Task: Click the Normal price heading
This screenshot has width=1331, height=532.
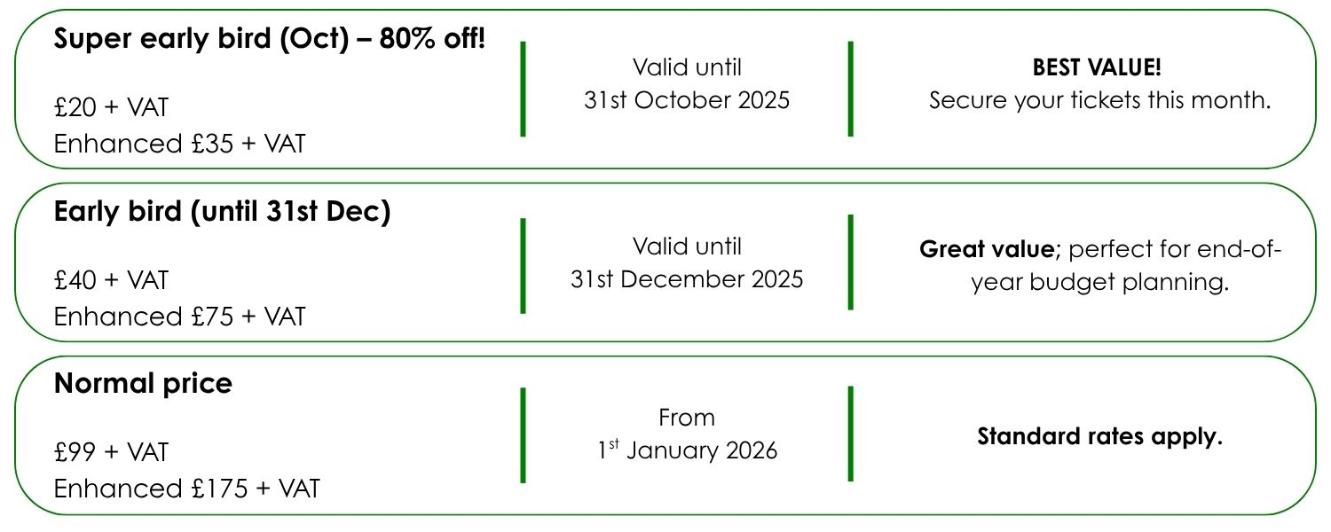Action: point(143,384)
